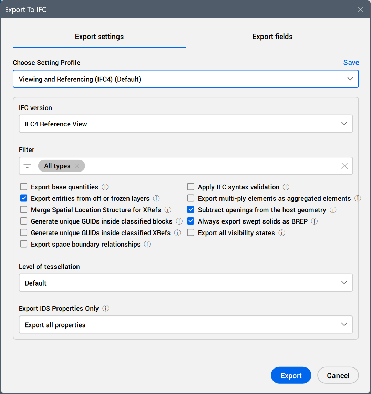
Task: Click info icon next to Export IDS Properties Only
Action: pos(106,308)
